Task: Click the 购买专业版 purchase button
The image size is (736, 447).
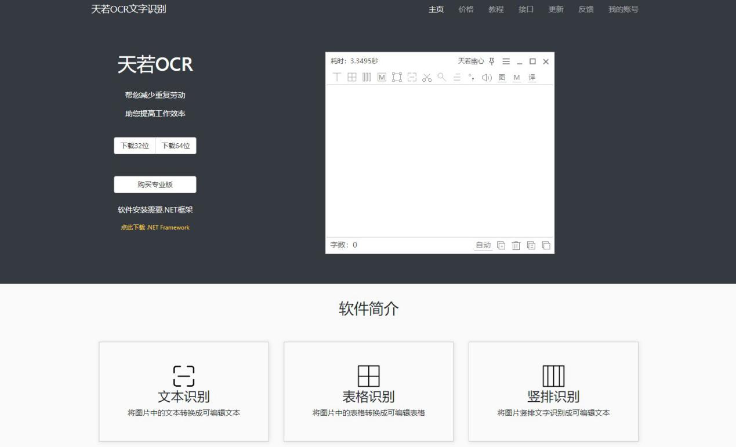Action: [x=155, y=184]
